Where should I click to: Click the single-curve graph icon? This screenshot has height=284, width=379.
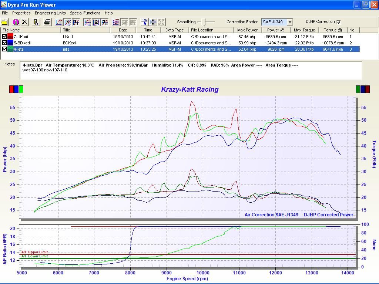click(x=59, y=22)
